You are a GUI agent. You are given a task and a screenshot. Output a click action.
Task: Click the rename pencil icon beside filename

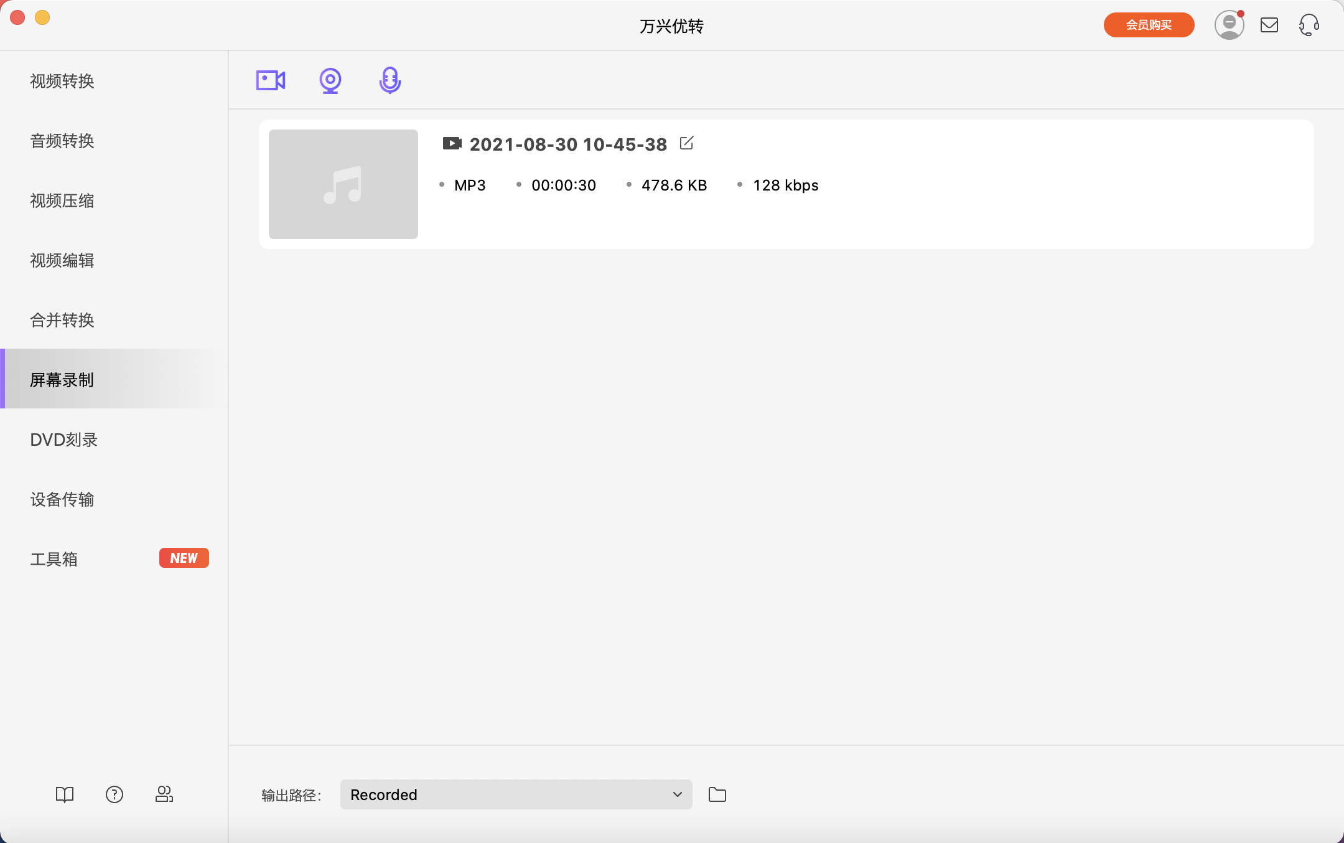pyautogui.click(x=686, y=143)
